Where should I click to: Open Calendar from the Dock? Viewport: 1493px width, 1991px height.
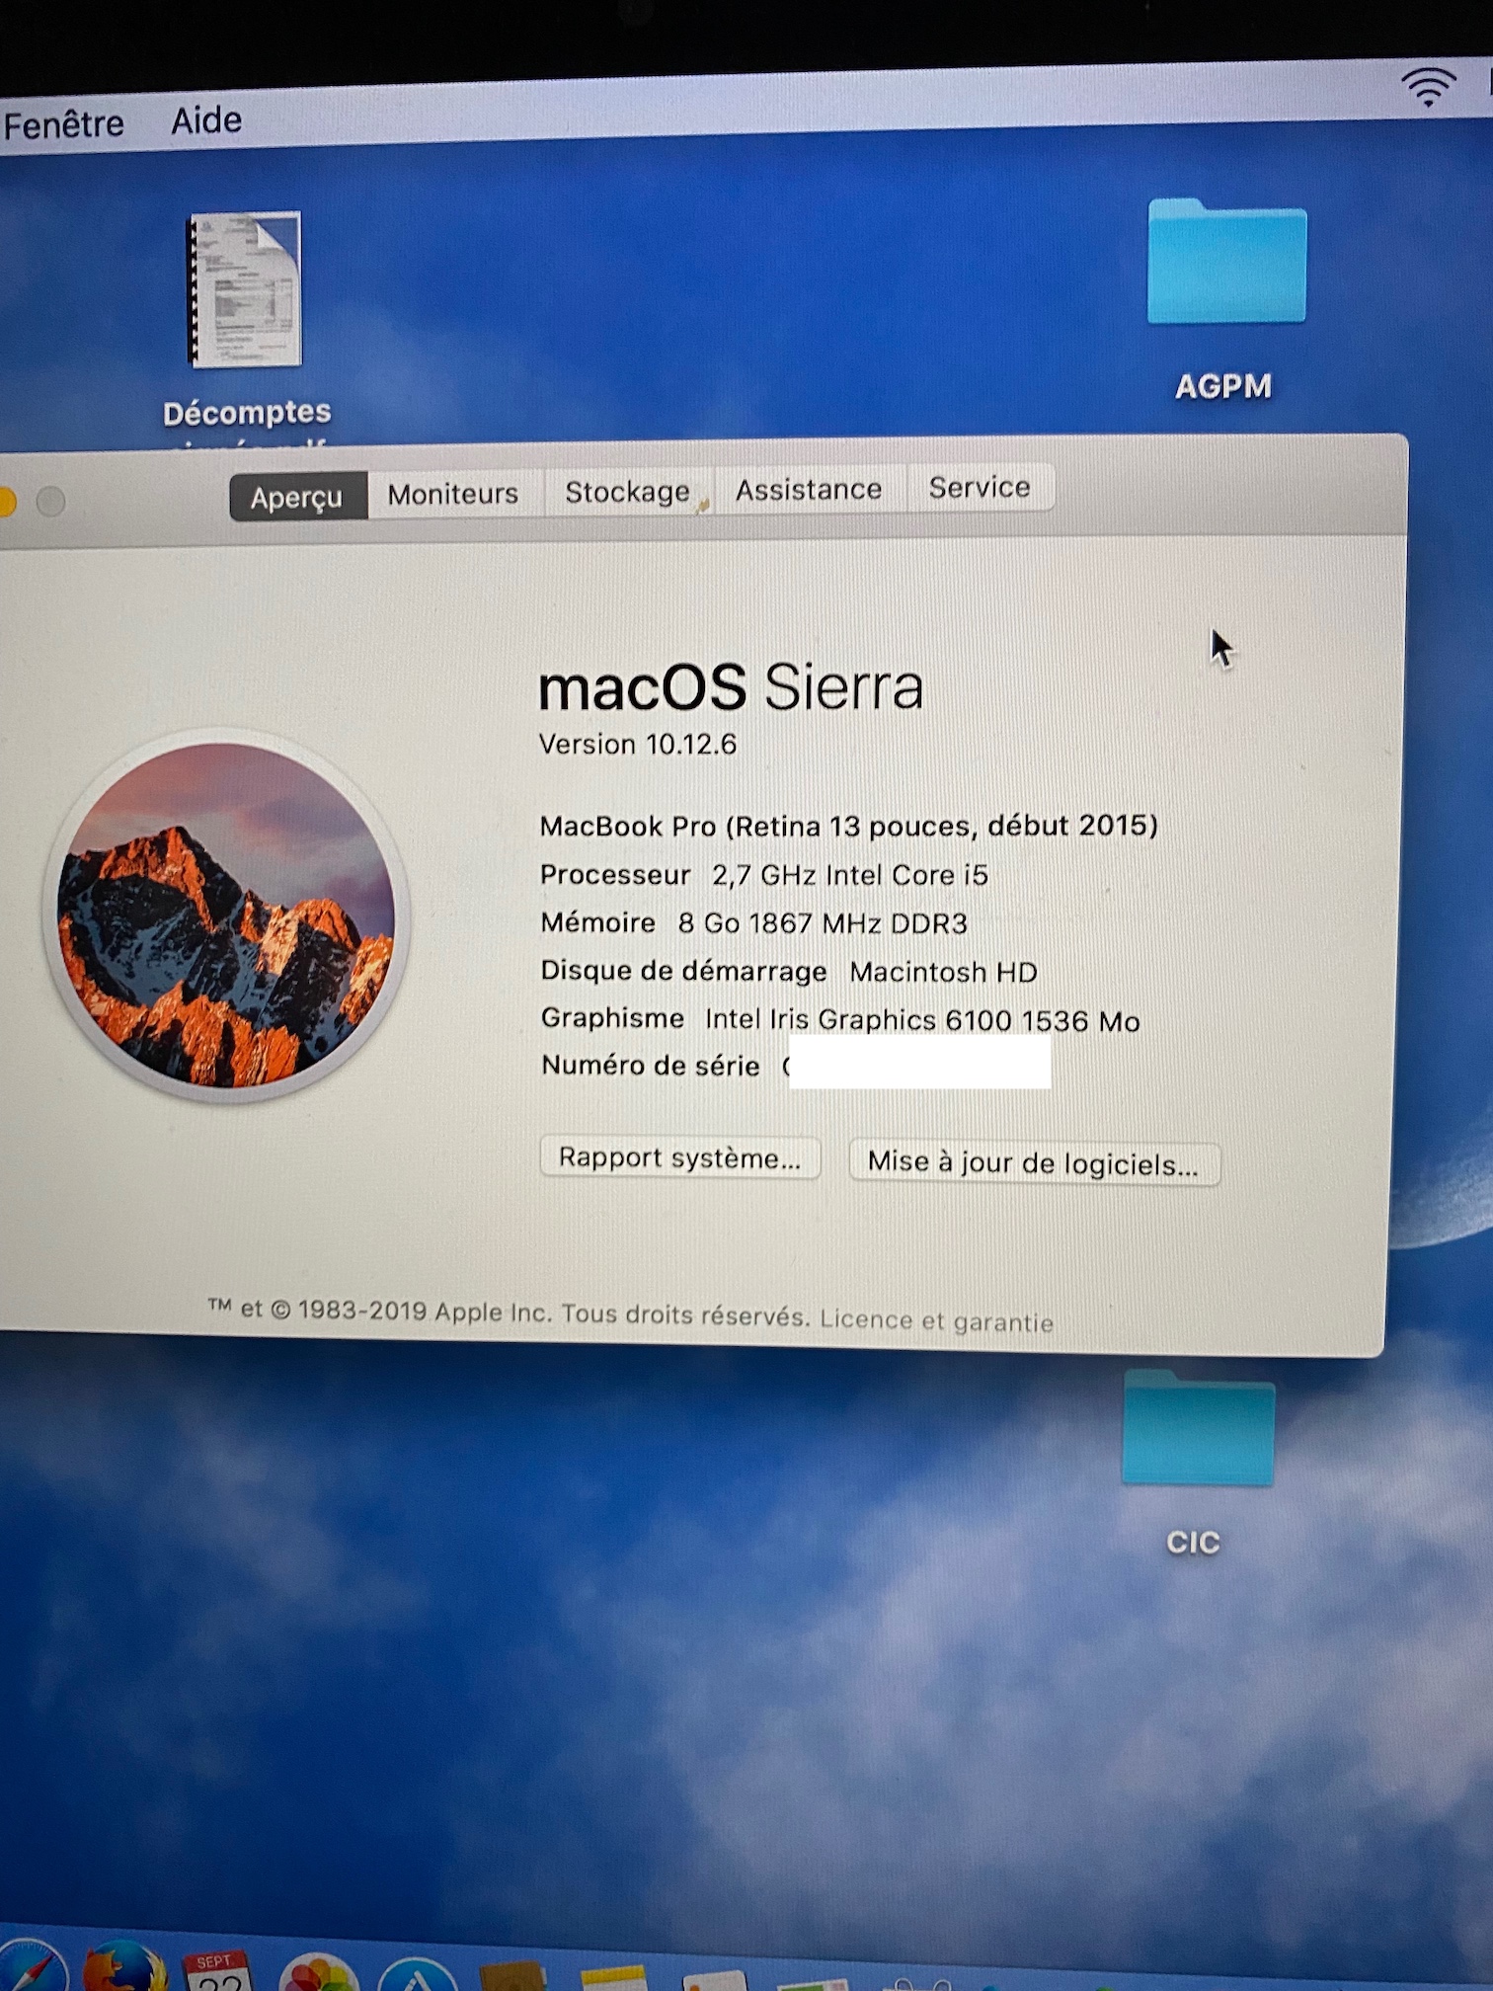[x=217, y=1968]
